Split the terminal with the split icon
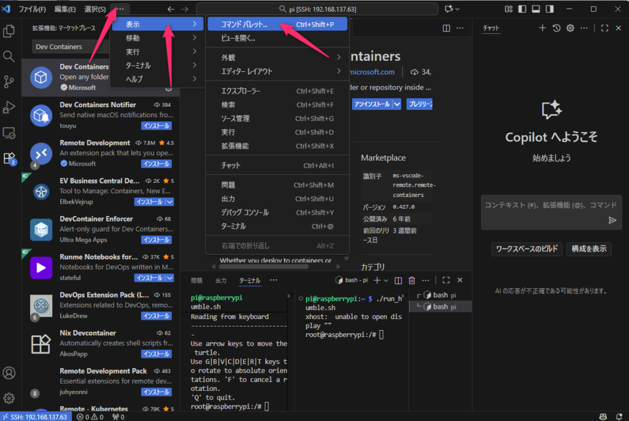Screen dimensions: 629x421 398,280
